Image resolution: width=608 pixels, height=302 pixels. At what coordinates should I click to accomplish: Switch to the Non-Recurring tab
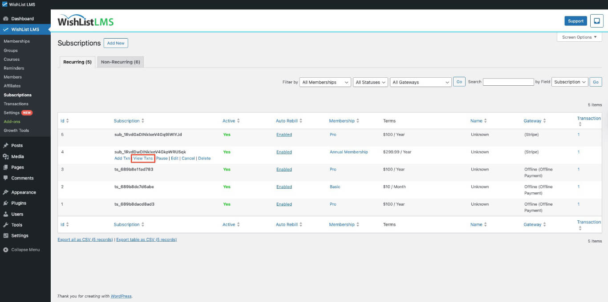pyautogui.click(x=120, y=62)
